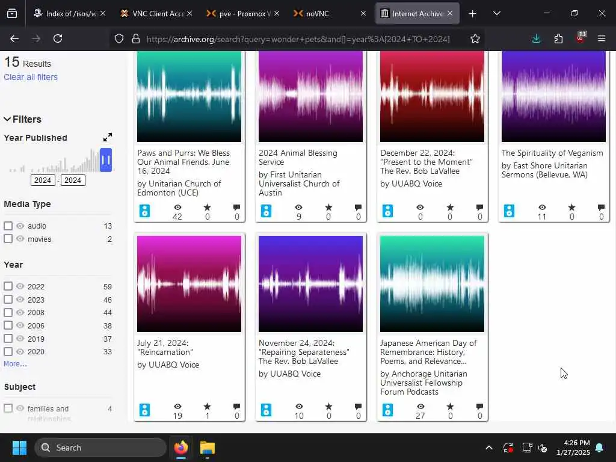The width and height of the screenshot is (616, 462).
Task: Click the browser back arrow
Action: [14, 38]
